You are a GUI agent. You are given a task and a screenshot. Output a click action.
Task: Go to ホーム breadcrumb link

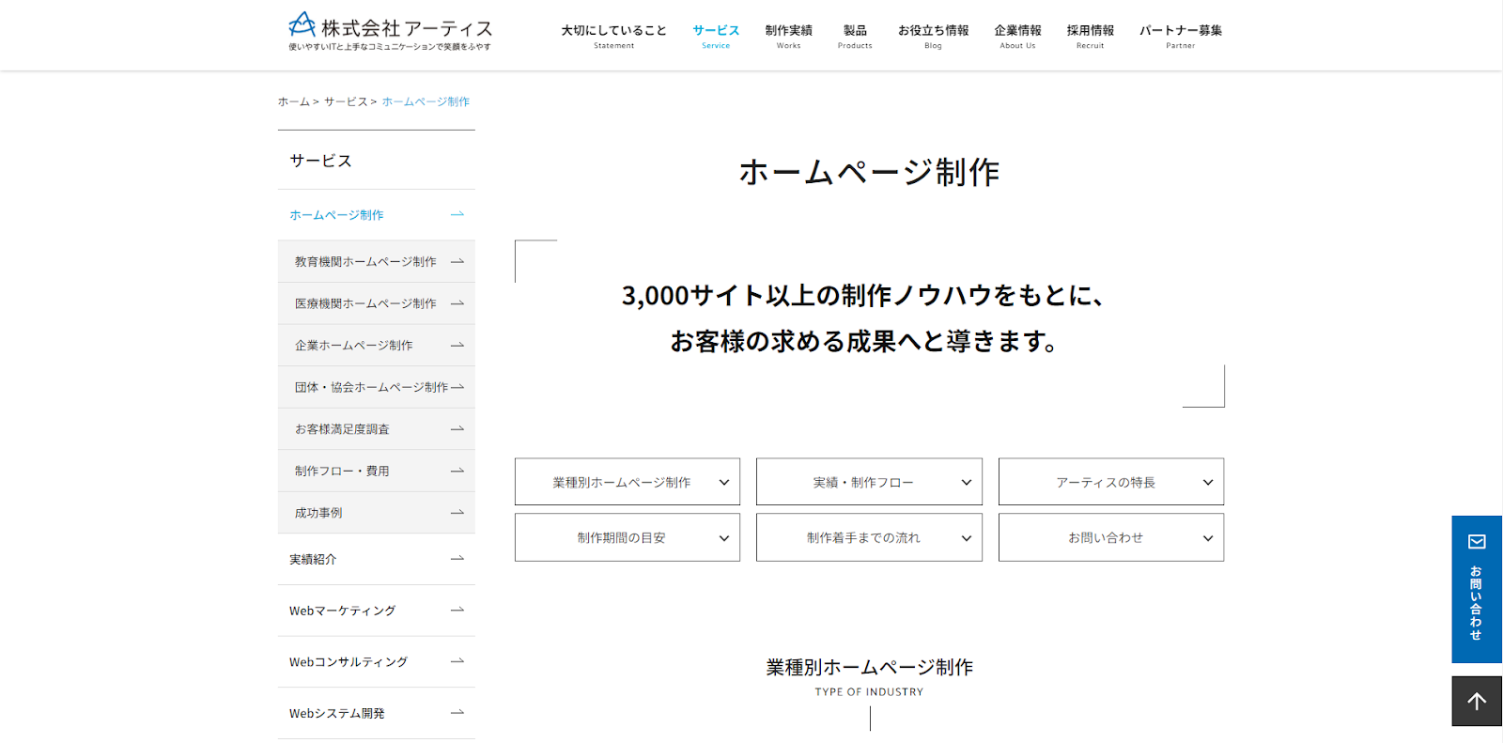[x=293, y=101]
